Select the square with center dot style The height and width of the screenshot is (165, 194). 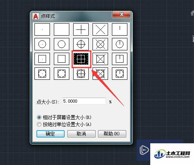pyautogui.click(x=42, y=59)
